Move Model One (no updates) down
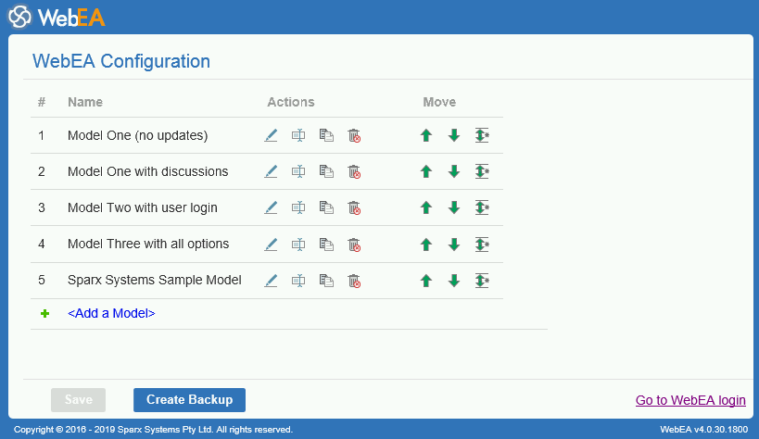 pos(454,135)
